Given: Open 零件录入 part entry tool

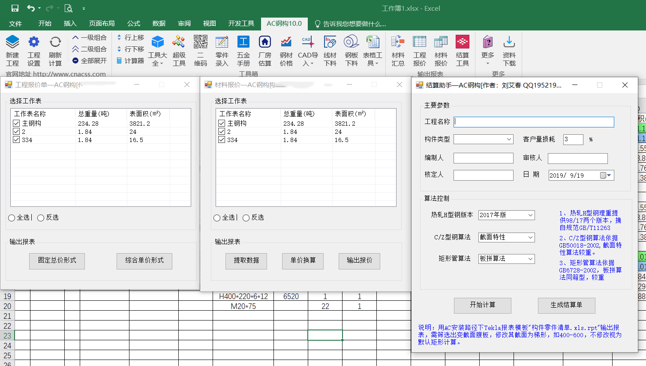Looking at the screenshot, I should [x=222, y=51].
